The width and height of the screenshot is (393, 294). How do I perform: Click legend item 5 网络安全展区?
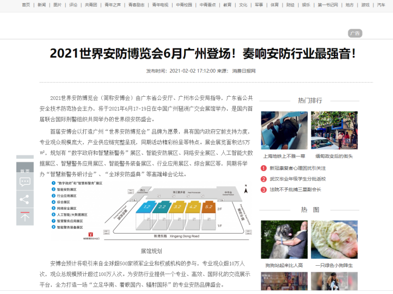tap(64, 208)
